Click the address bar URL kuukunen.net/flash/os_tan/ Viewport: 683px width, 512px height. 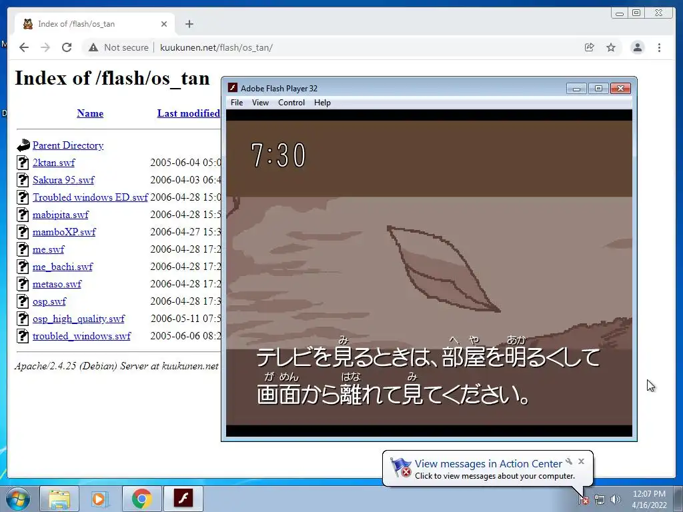click(216, 47)
